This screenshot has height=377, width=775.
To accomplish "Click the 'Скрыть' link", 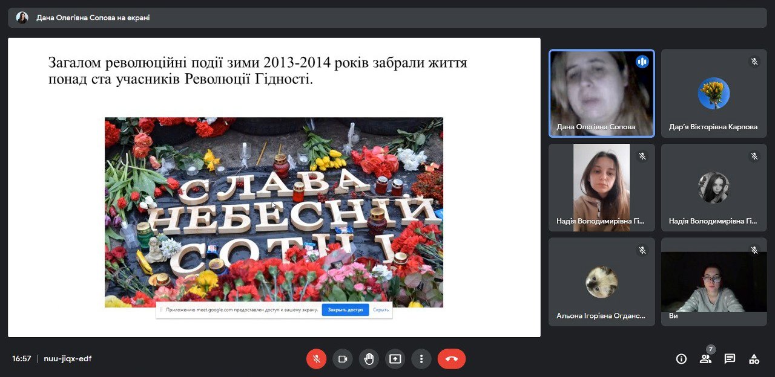I will tap(381, 310).
